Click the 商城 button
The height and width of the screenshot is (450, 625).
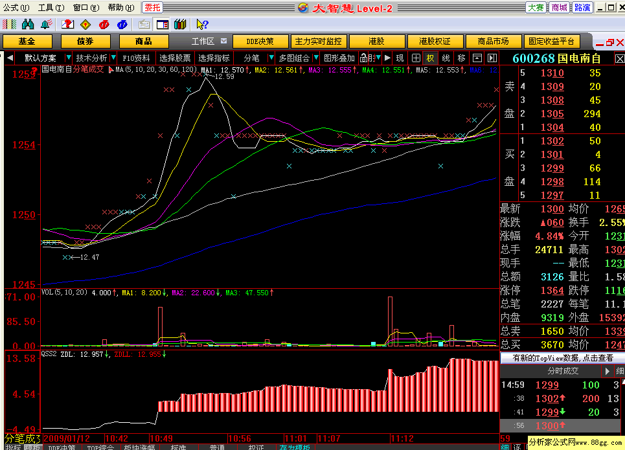(x=559, y=8)
